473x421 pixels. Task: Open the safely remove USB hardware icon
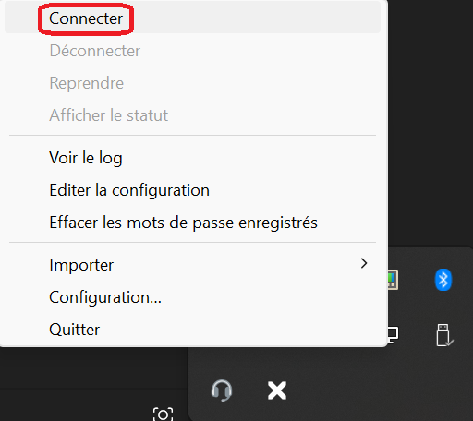click(x=444, y=335)
